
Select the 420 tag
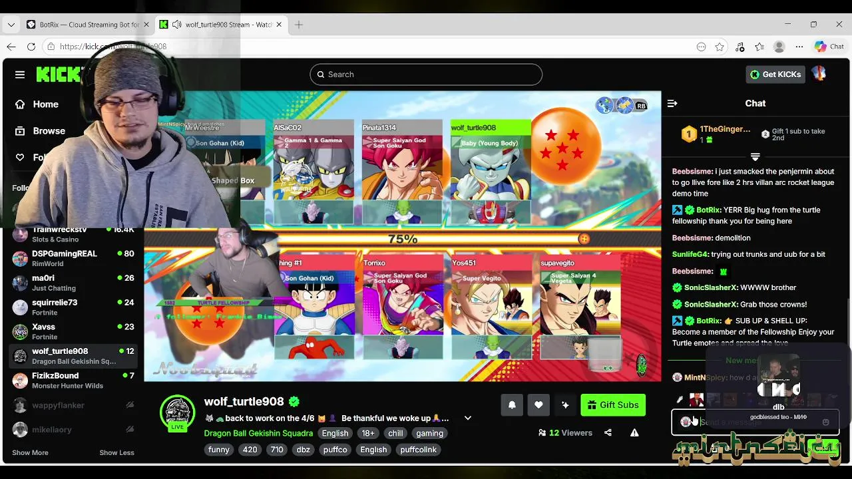click(x=250, y=450)
